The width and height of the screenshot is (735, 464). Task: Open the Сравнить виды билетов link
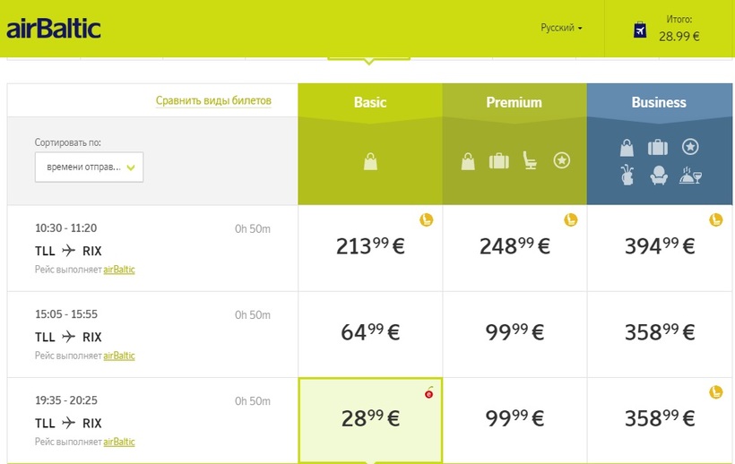[x=213, y=101]
